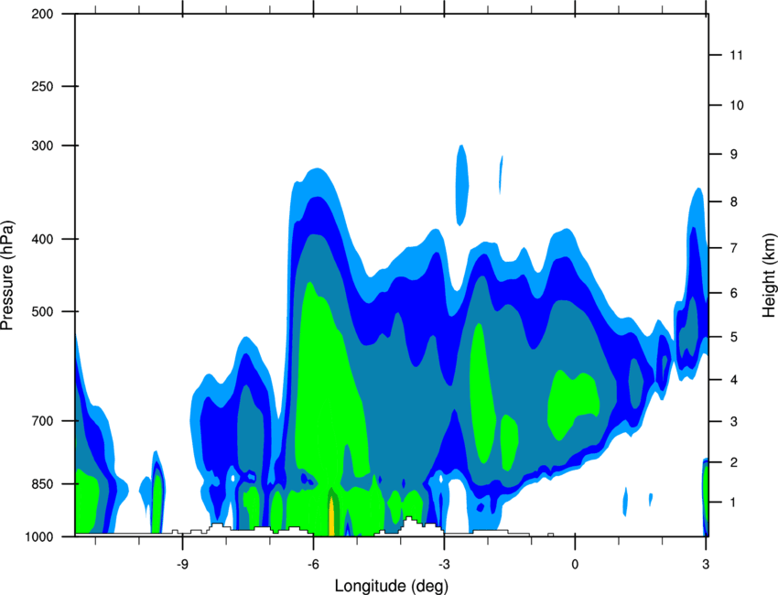Click the 400 pressure tick label
The height and width of the screenshot is (595, 778).
tap(42, 239)
